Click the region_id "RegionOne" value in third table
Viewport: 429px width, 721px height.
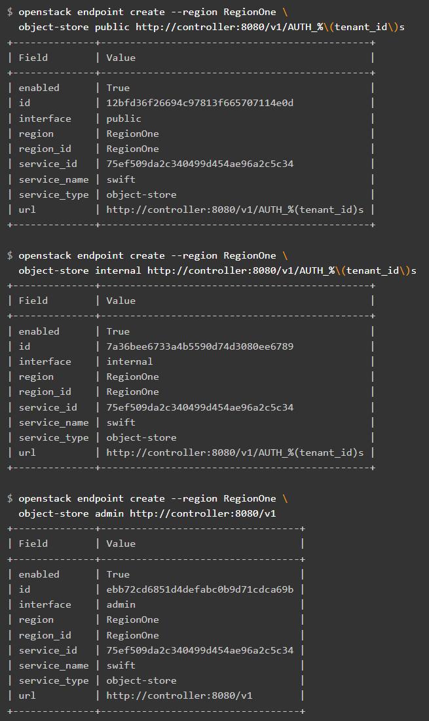[133, 635]
